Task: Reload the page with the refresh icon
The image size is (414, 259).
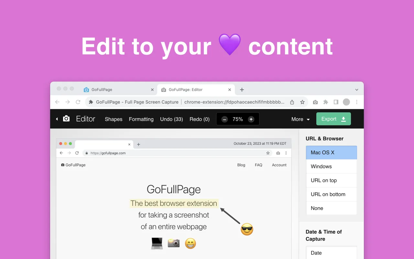Action: 78,102
